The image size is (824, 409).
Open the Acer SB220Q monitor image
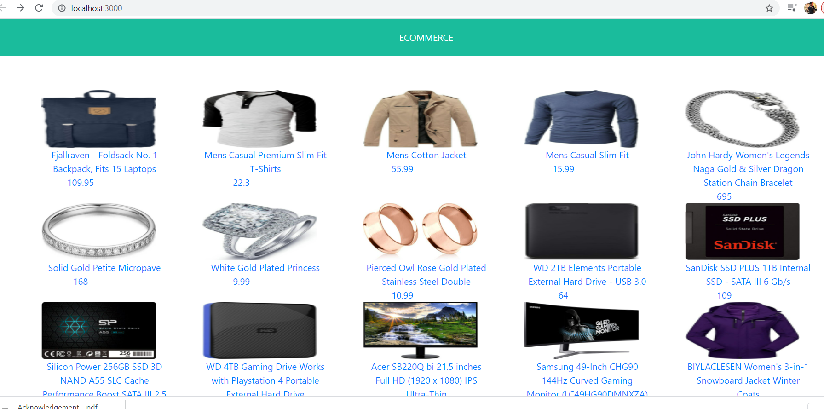[421, 330]
